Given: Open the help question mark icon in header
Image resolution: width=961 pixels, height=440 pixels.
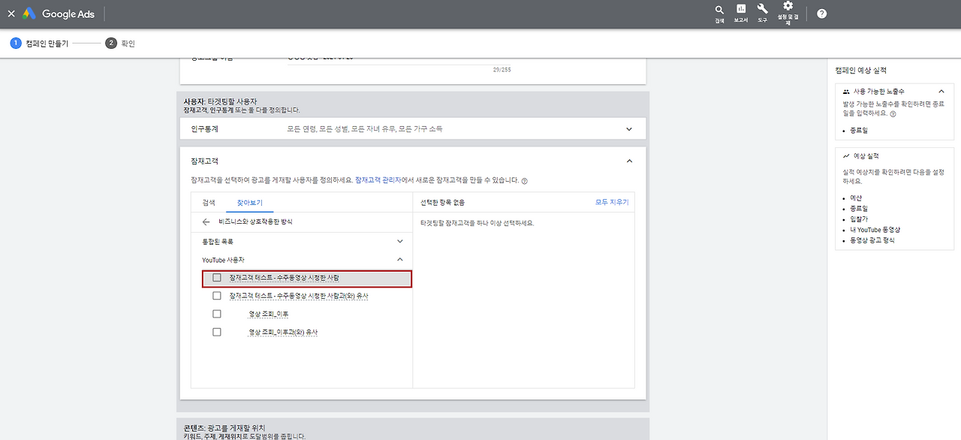Looking at the screenshot, I should point(821,14).
